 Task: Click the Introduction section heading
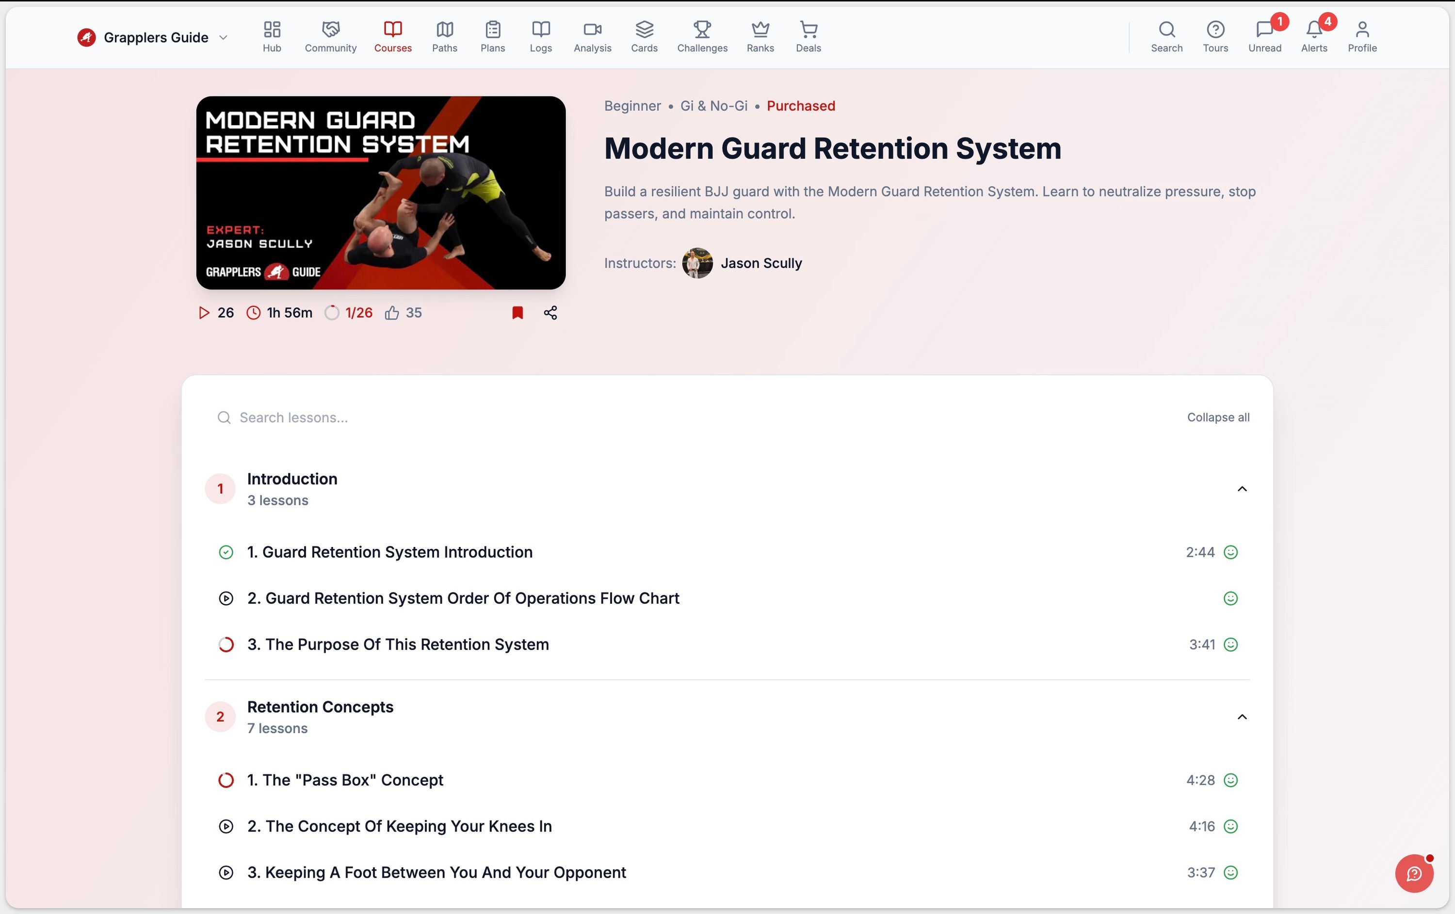pos(292,479)
